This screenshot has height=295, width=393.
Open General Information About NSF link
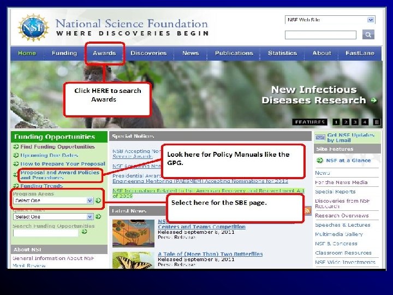[x=53, y=258]
